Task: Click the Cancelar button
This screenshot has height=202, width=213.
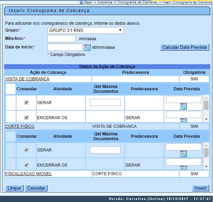Action: [36, 188]
